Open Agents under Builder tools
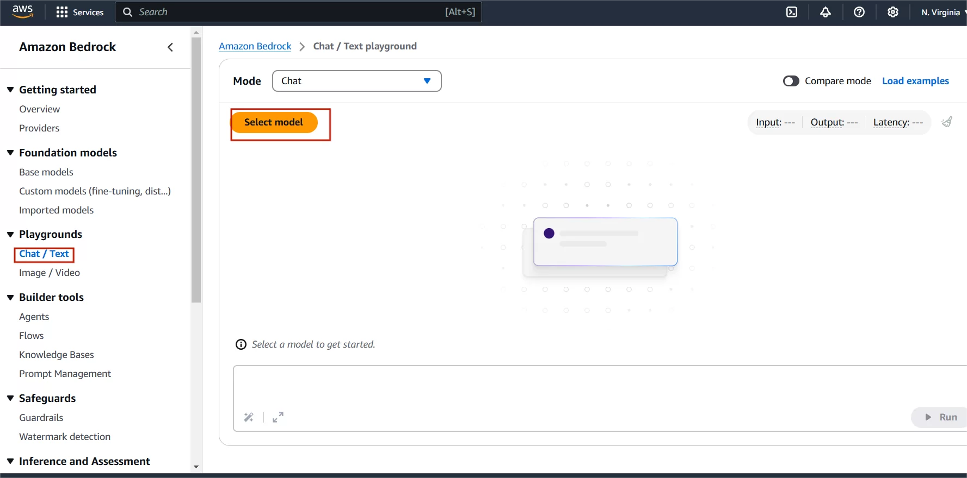The height and width of the screenshot is (478, 967). 34,317
